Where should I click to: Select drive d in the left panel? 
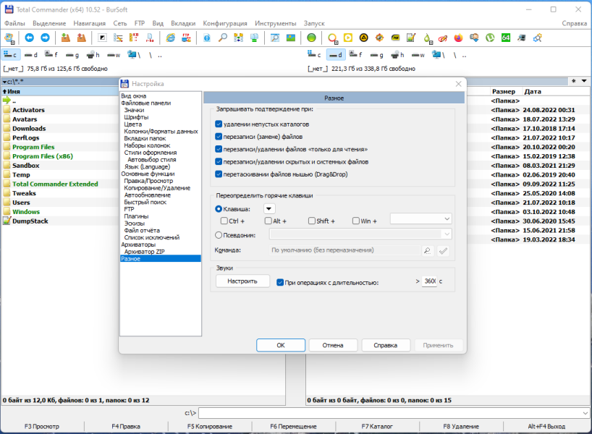pyautogui.click(x=31, y=55)
